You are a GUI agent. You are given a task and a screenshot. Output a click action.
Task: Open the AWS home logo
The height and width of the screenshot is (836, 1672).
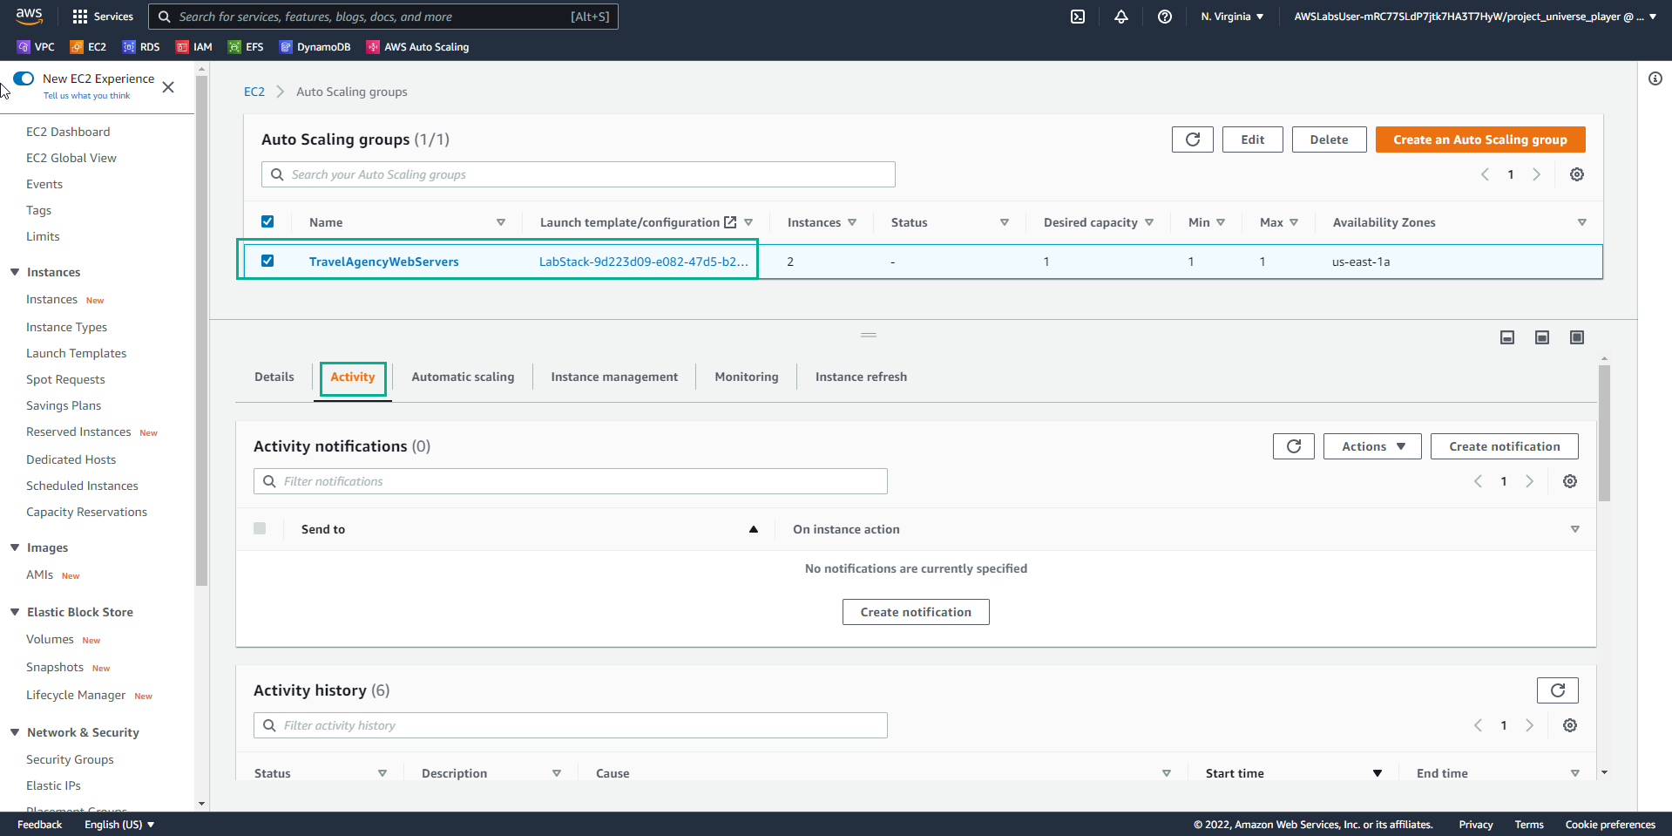coord(29,16)
